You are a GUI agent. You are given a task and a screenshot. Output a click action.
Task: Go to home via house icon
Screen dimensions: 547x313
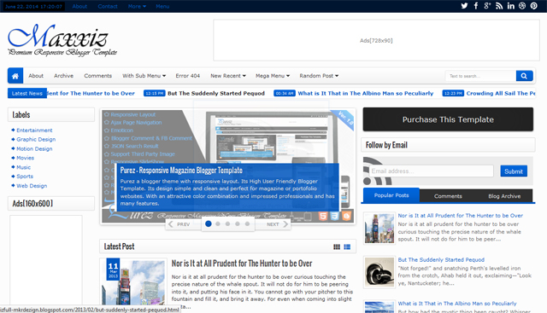tap(15, 76)
